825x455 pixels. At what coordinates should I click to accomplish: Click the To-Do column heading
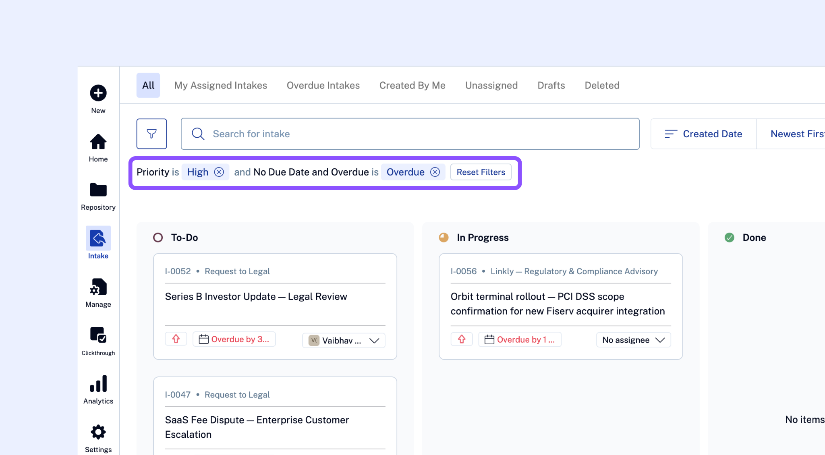(x=184, y=238)
